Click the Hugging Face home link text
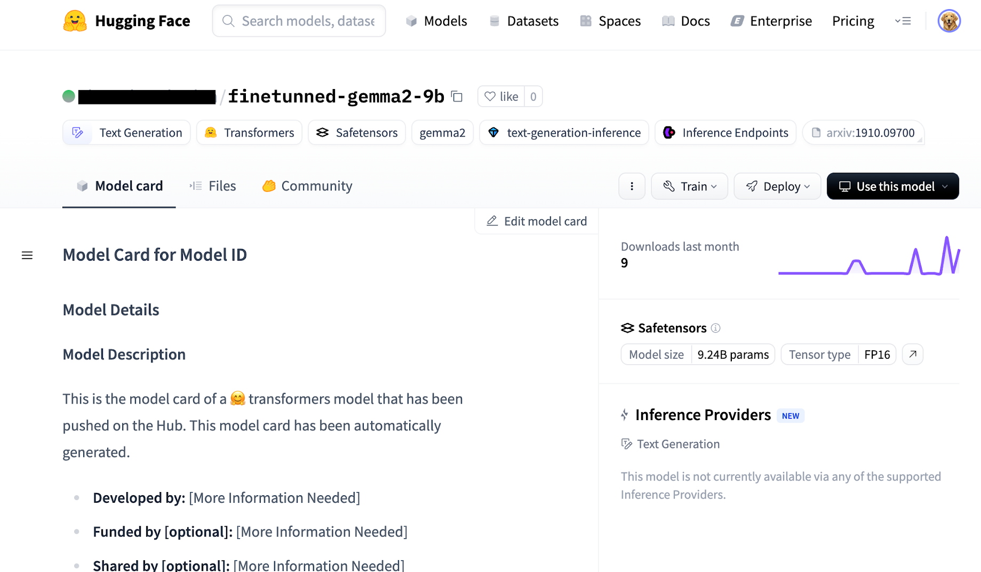981x572 pixels. click(142, 21)
